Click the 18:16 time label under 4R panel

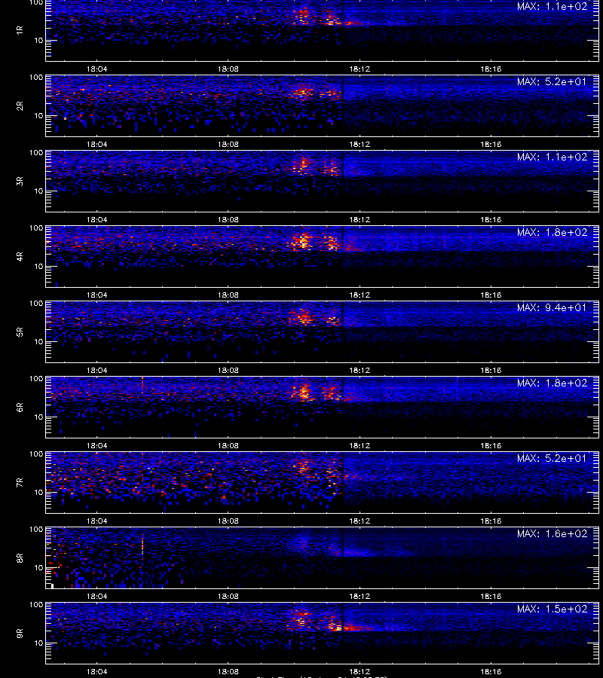pos(491,295)
